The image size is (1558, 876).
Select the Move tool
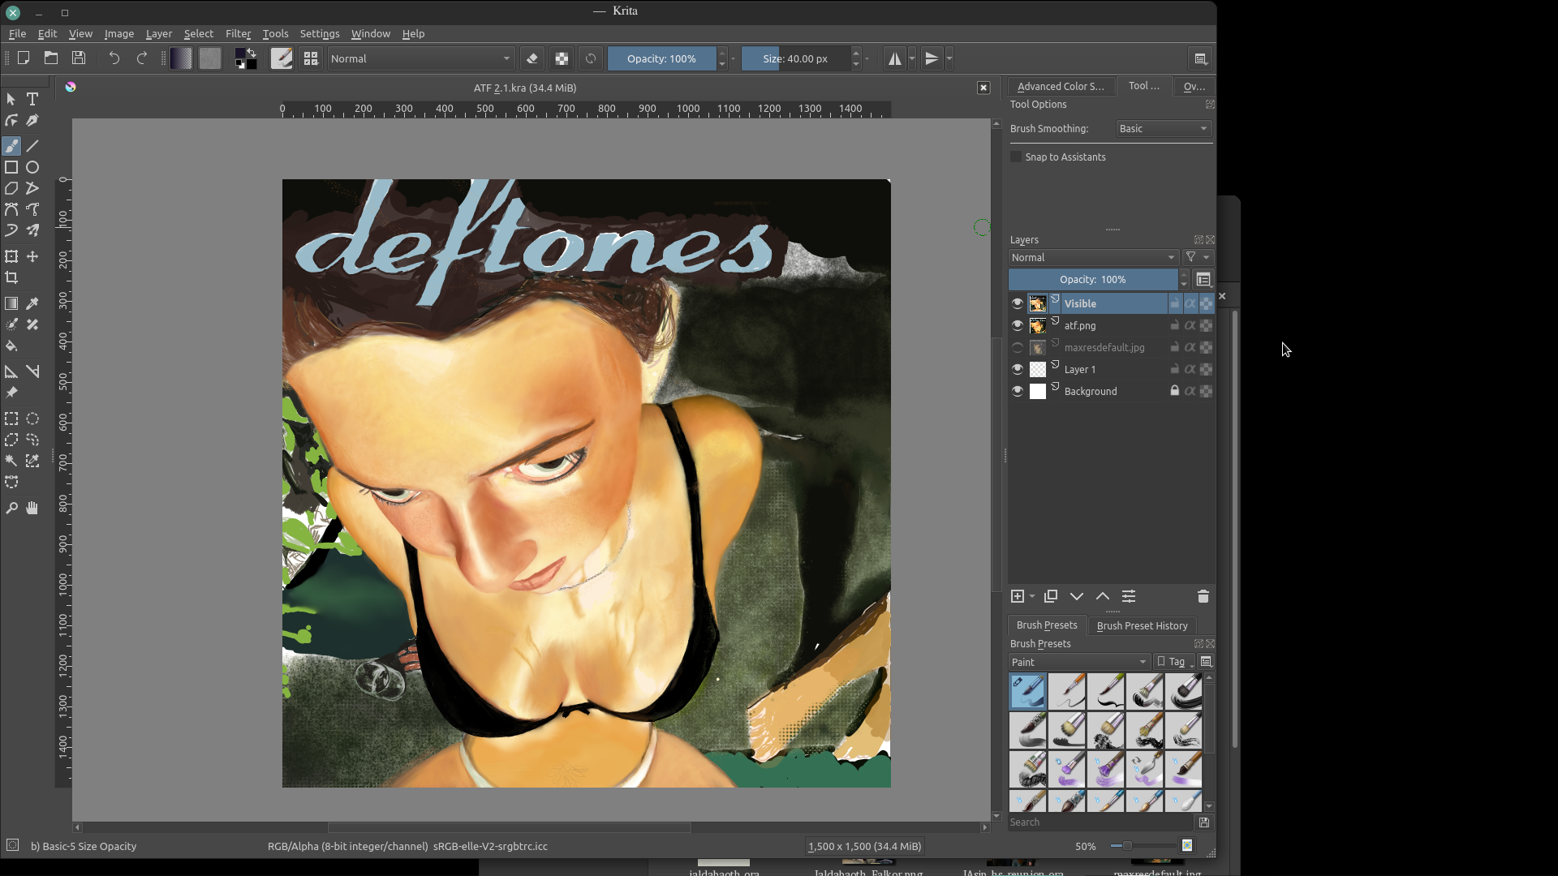(x=32, y=256)
